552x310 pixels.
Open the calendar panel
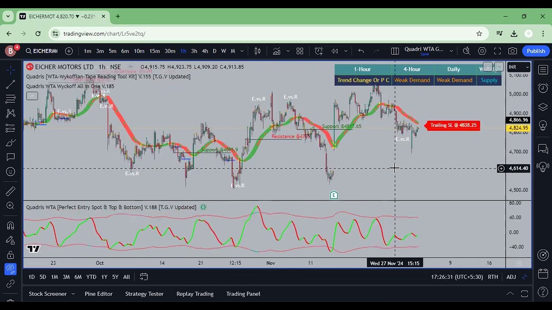click(x=543, y=273)
